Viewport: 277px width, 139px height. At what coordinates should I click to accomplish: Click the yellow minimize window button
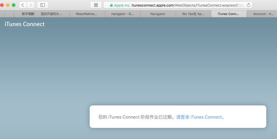pos(8,5)
